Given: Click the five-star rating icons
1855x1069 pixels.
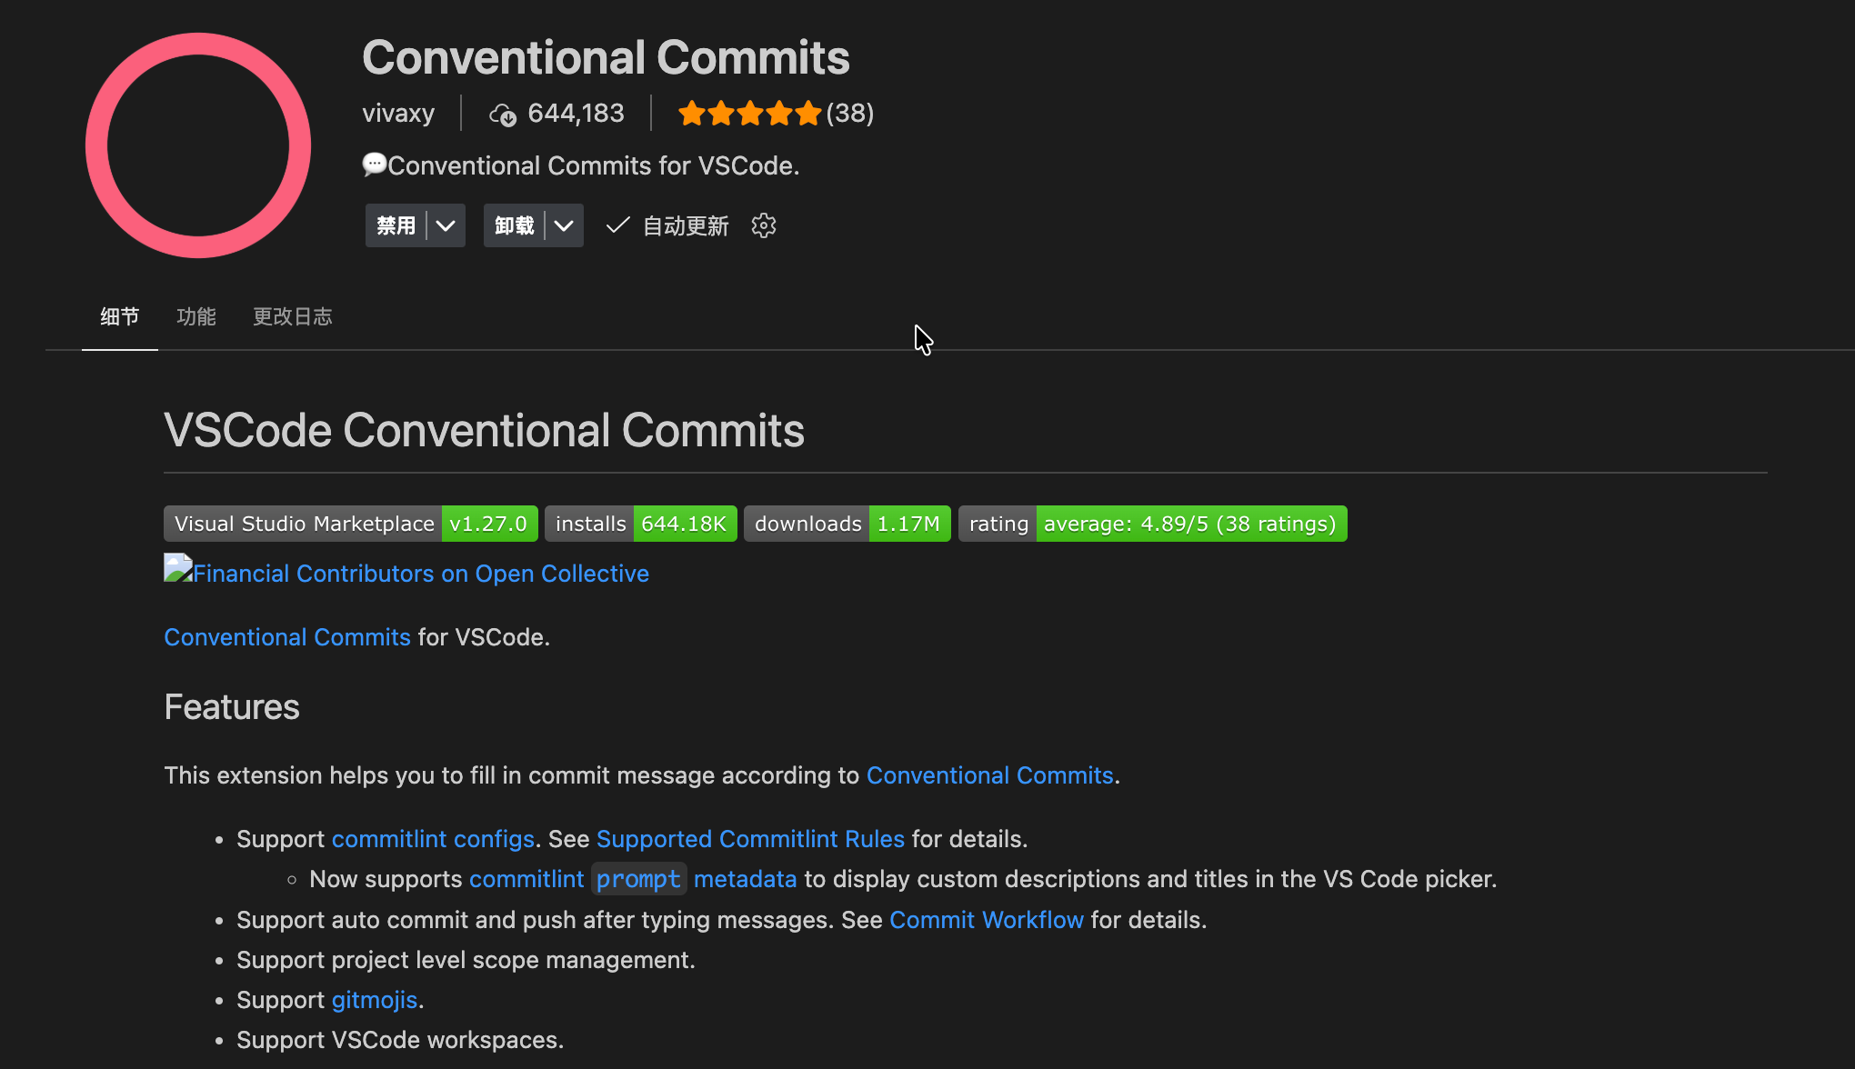Looking at the screenshot, I should pos(749,114).
